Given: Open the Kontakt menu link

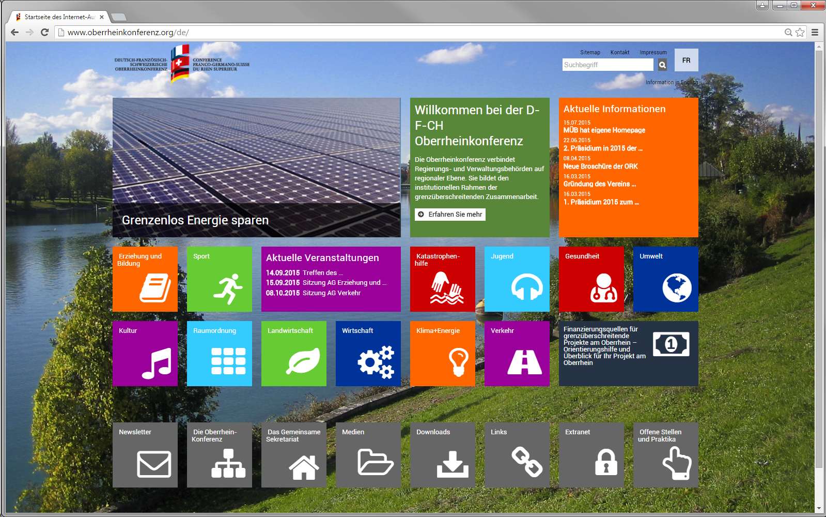Looking at the screenshot, I should click(619, 52).
